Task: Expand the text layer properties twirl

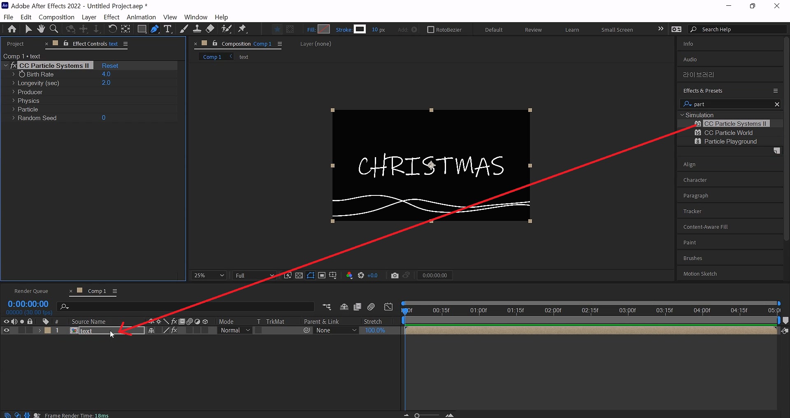Action: [x=39, y=330]
